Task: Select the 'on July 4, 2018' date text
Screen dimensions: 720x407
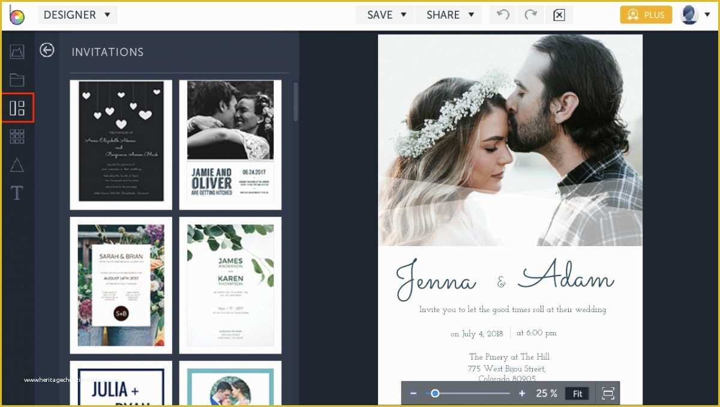Action: coord(477,334)
